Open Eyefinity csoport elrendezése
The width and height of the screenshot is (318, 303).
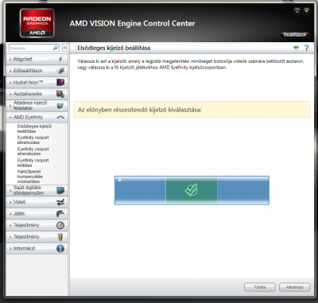[x=33, y=151]
